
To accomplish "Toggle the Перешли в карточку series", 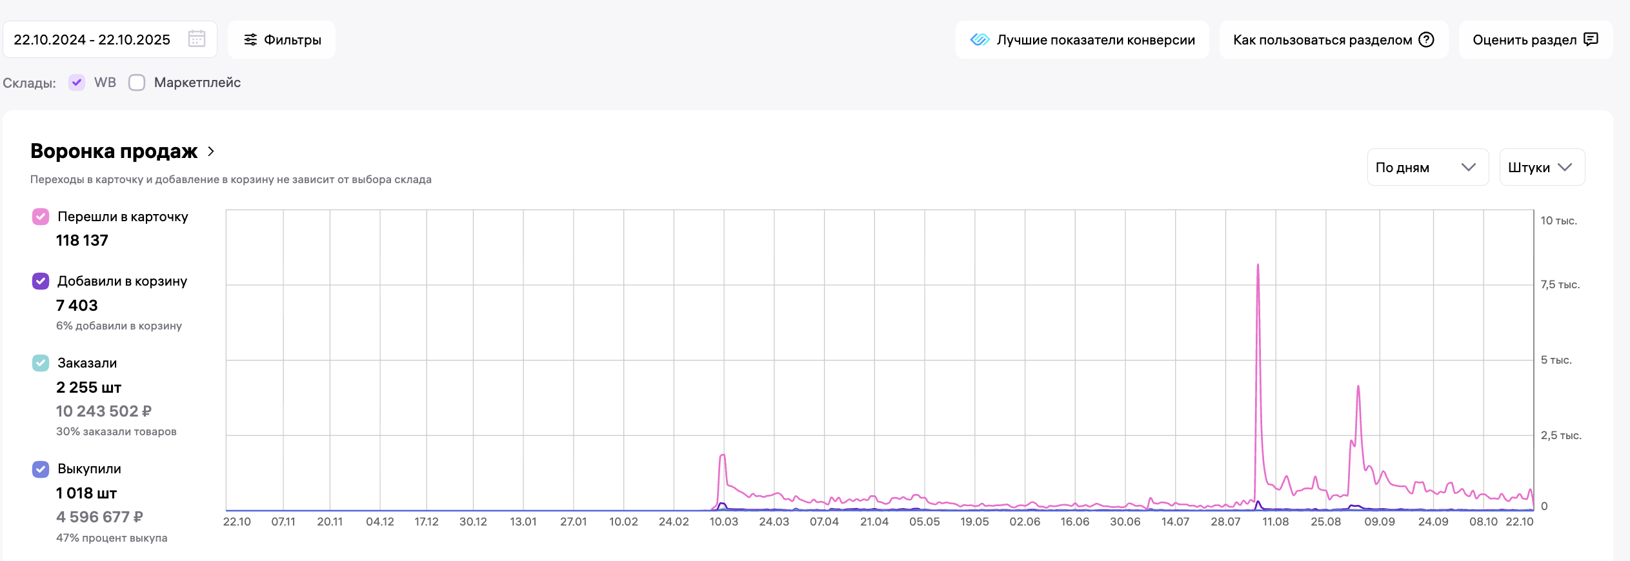I will coord(41,217).
